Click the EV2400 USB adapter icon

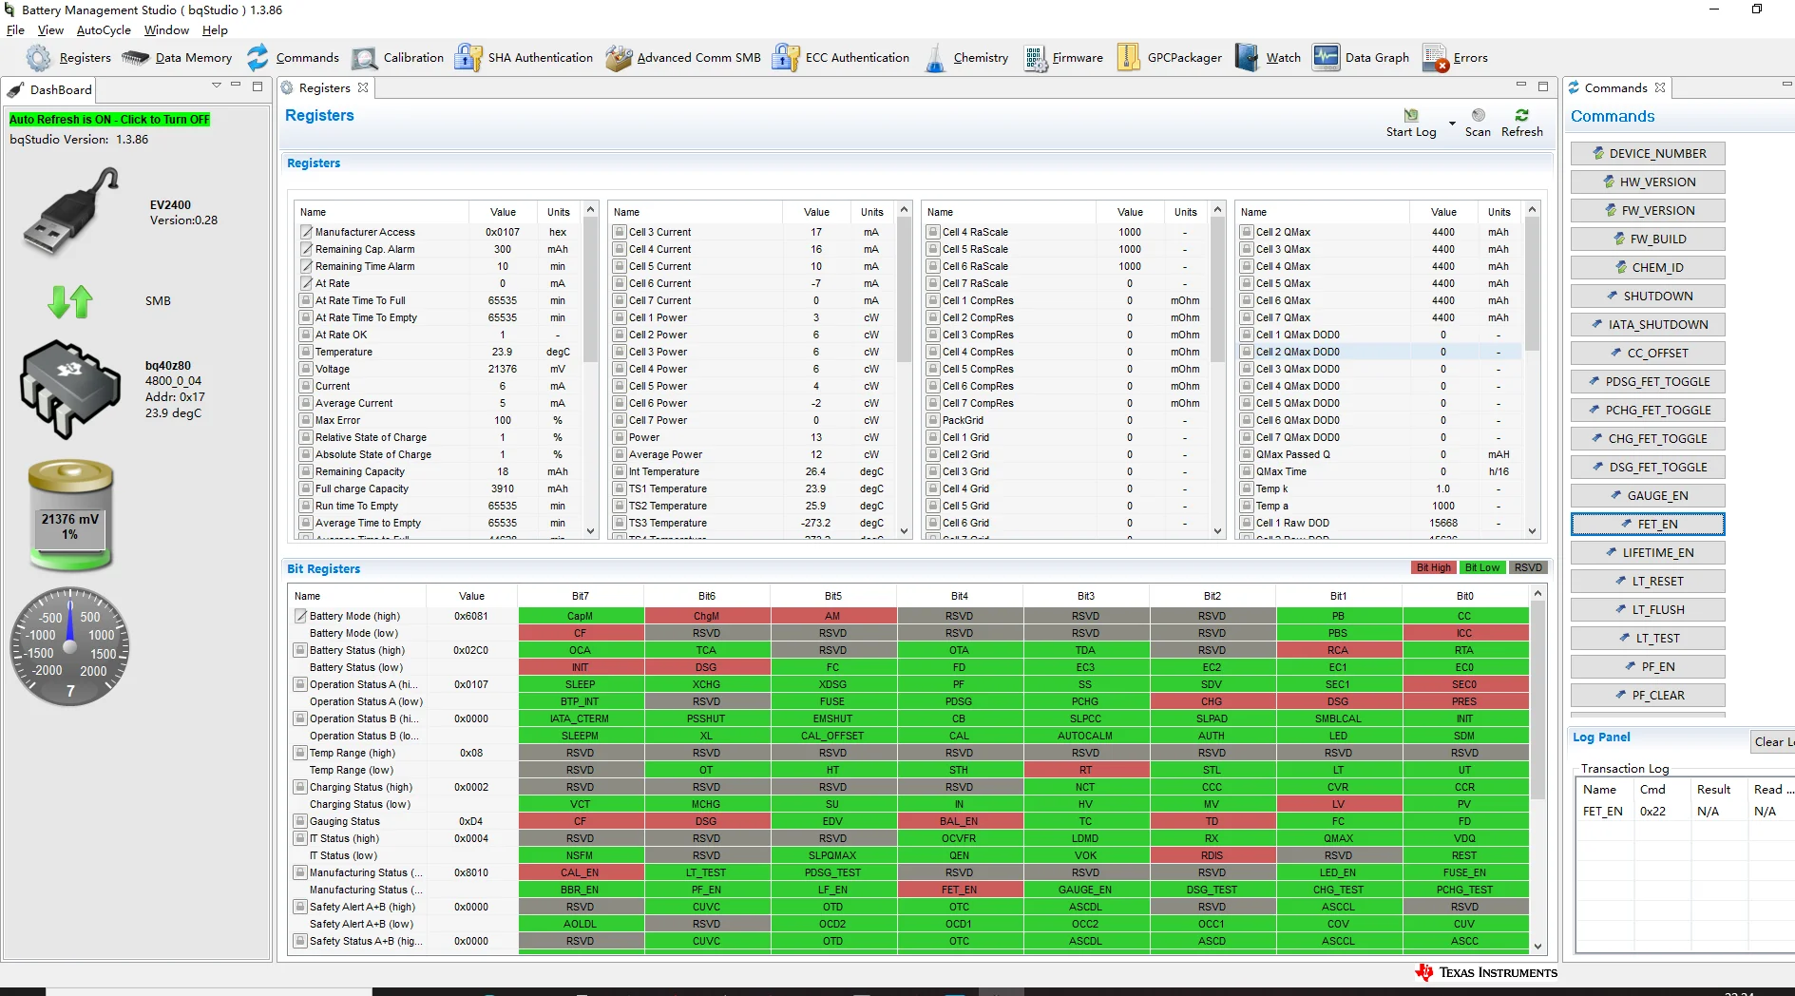tap(73, 212)
